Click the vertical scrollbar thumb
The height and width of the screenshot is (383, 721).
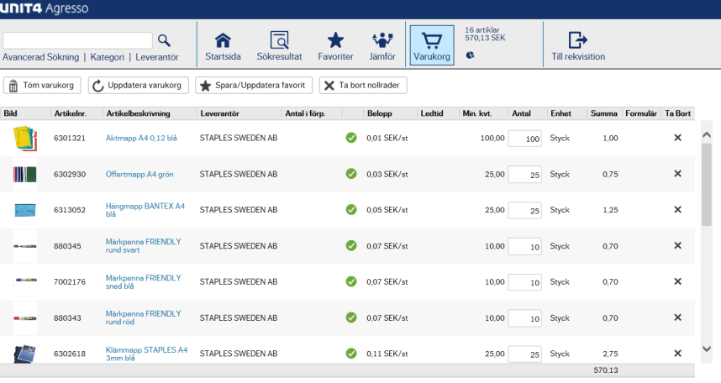click(707, 184)
